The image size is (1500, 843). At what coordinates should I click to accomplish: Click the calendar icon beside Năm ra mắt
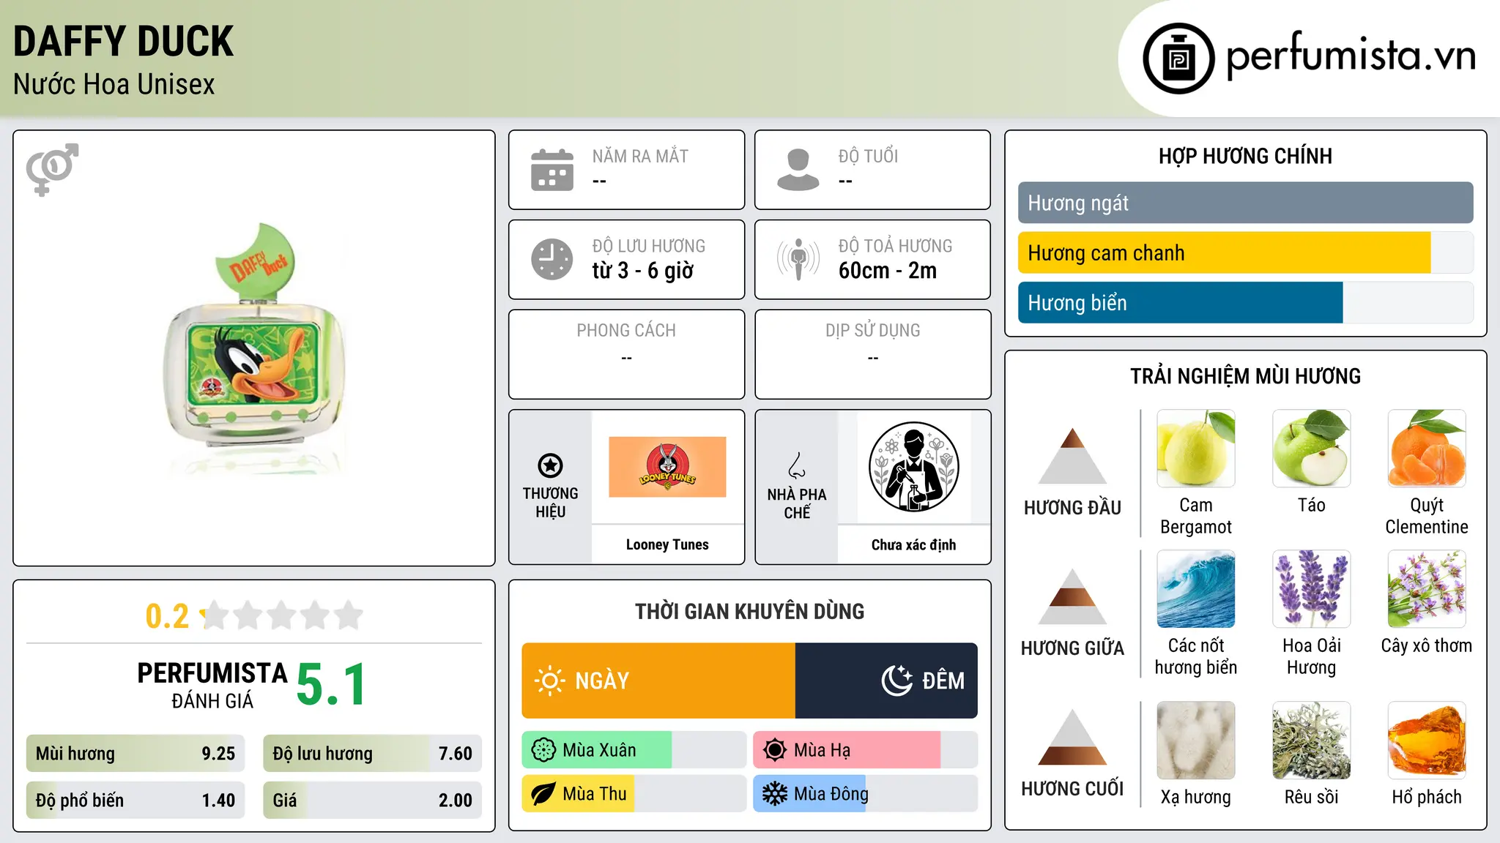552,170
